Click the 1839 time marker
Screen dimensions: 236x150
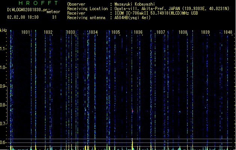(x=206, y=32)
